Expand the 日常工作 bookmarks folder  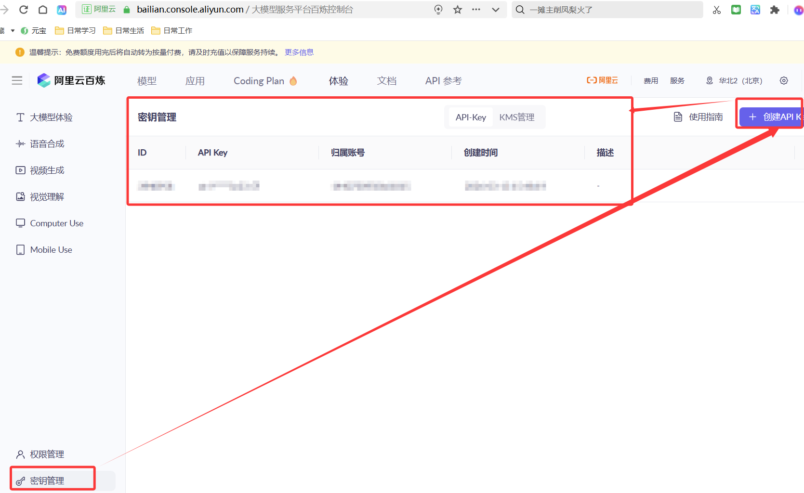pyautogui.click(x=171, y=30)
